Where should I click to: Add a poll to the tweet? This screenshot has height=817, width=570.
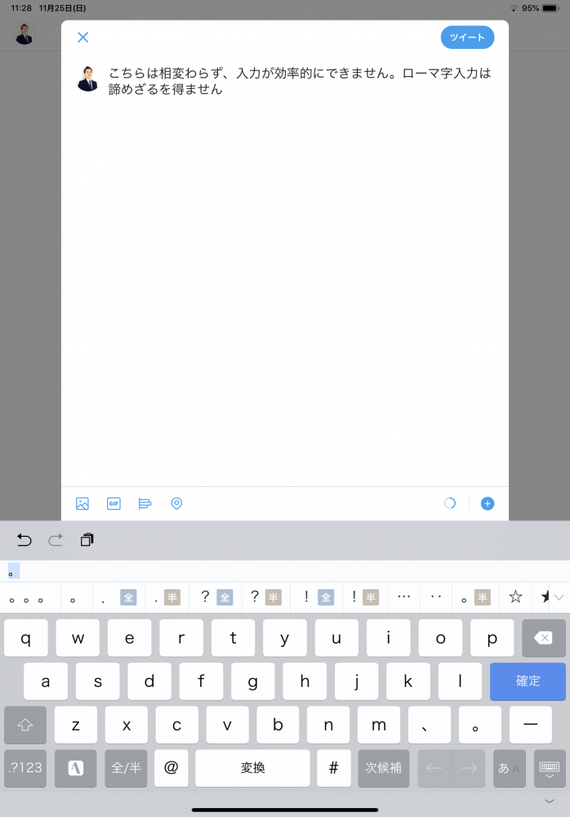tap(145, 503)
